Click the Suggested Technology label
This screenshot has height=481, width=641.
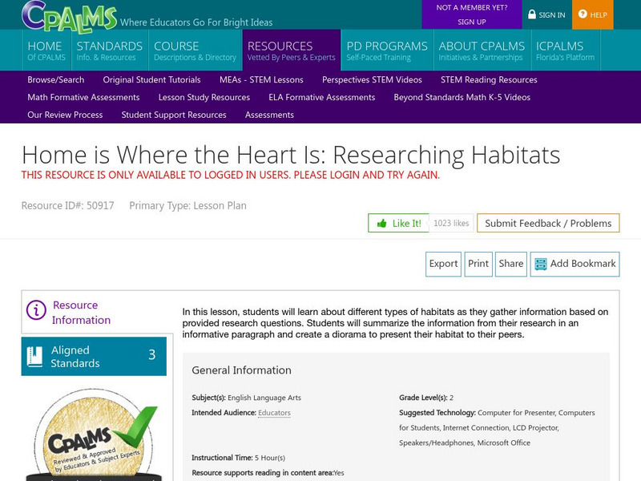point(437,413)
